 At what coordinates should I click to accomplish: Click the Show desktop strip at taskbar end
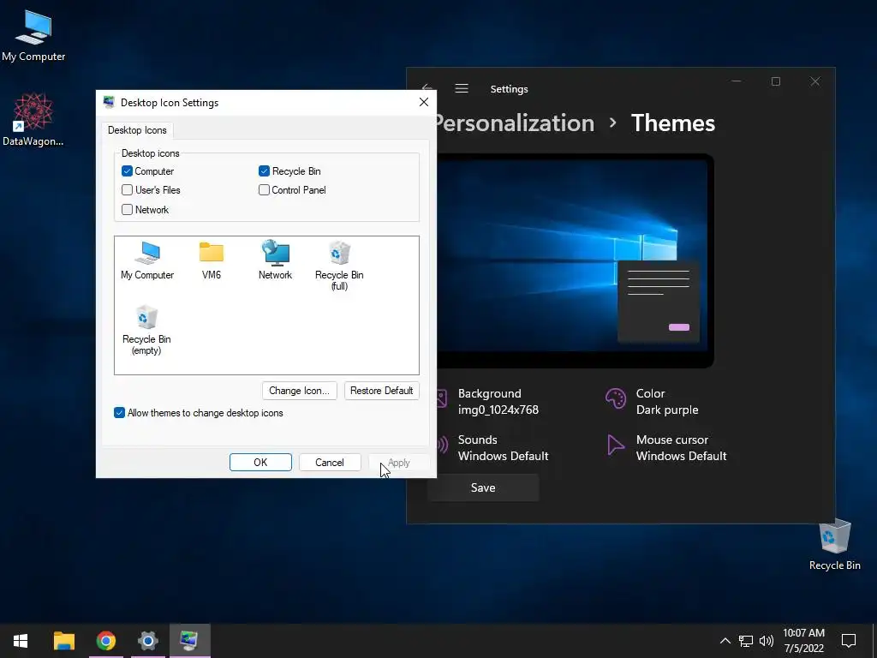(x=874, y=641)
